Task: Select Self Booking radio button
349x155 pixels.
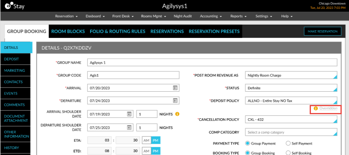Action: tap(288, 153)
